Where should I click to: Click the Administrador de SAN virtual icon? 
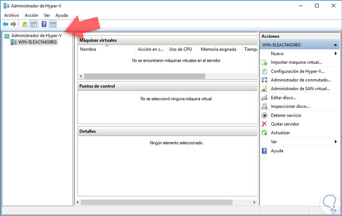click(x=264, y=89)
